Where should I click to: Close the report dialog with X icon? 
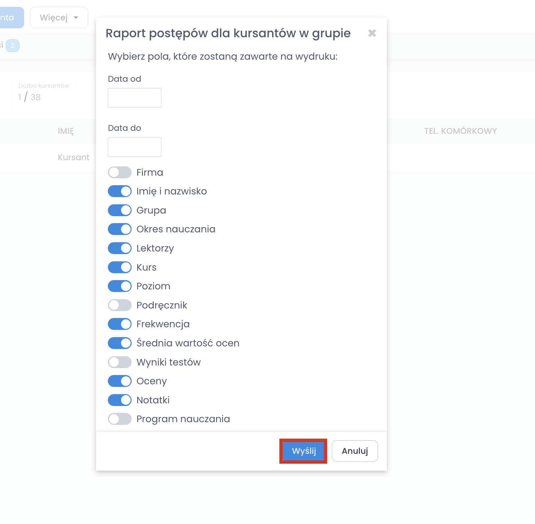tap(372, 33)
